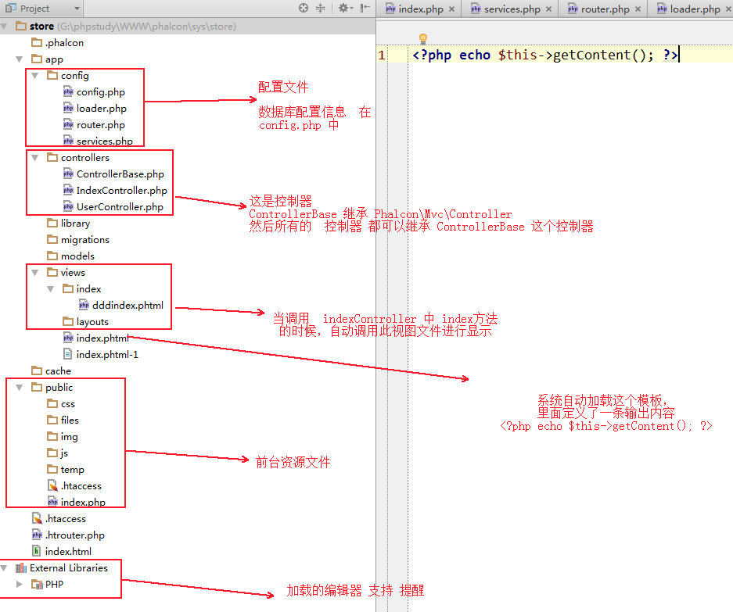Expand the PHP external library node
Image resolution: width=733 pixels, height=612 pixels.
coord(20,585)
